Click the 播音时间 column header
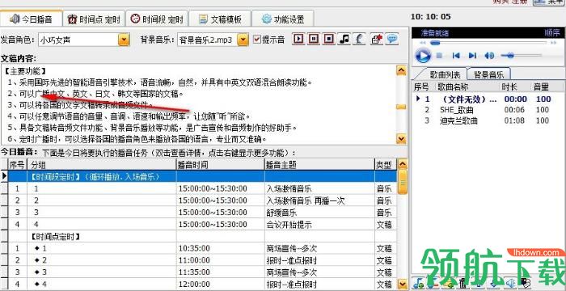Image resolution: width=566 pixels, height=291 pixels. (220, 165)
